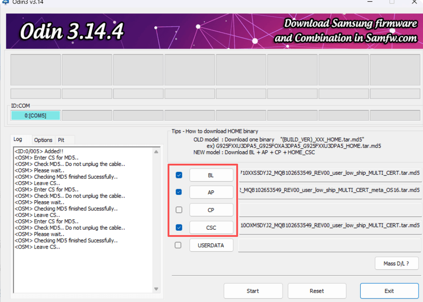
Task: Enable the USERDATA checkbox
Action: tap(178, 245)
